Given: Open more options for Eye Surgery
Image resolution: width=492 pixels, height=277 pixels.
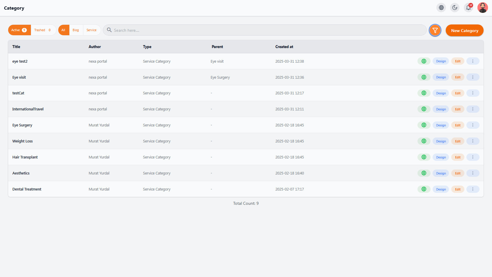Looking at the screenshot, I should [x=473, y=125].
